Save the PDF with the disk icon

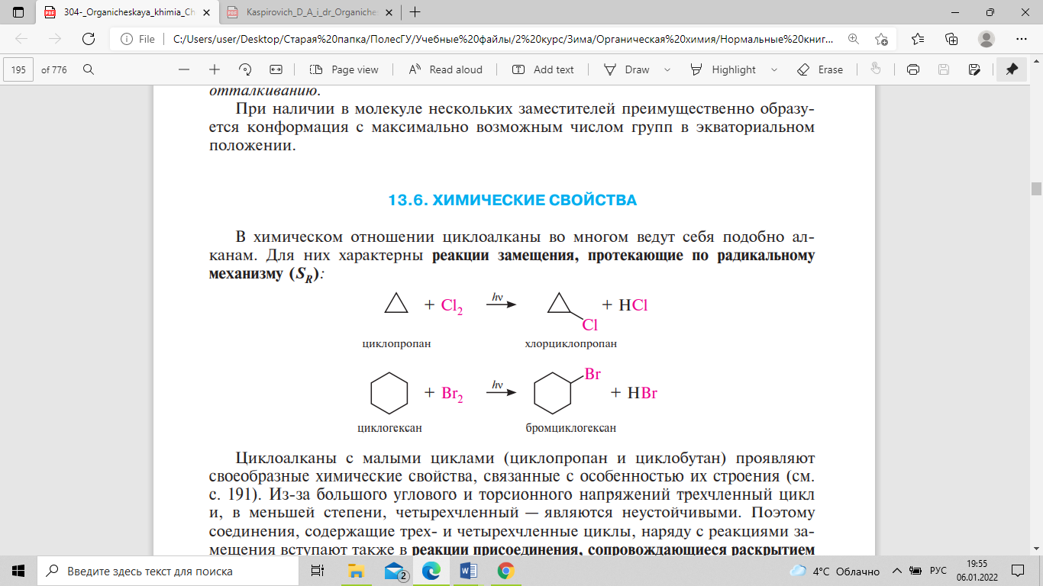(944, 69)
